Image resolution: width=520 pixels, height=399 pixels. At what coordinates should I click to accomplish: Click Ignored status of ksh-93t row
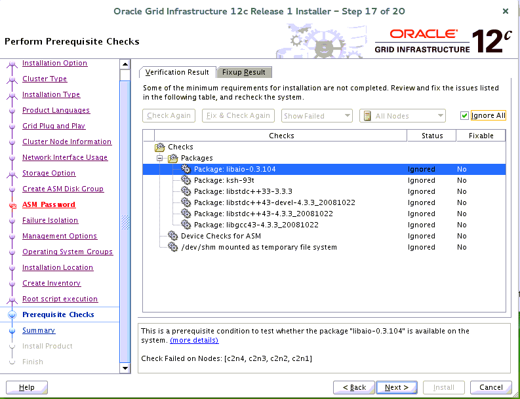[421, 181]
